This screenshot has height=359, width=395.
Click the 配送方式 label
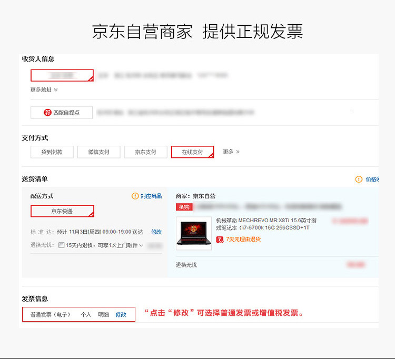(42, 196)
